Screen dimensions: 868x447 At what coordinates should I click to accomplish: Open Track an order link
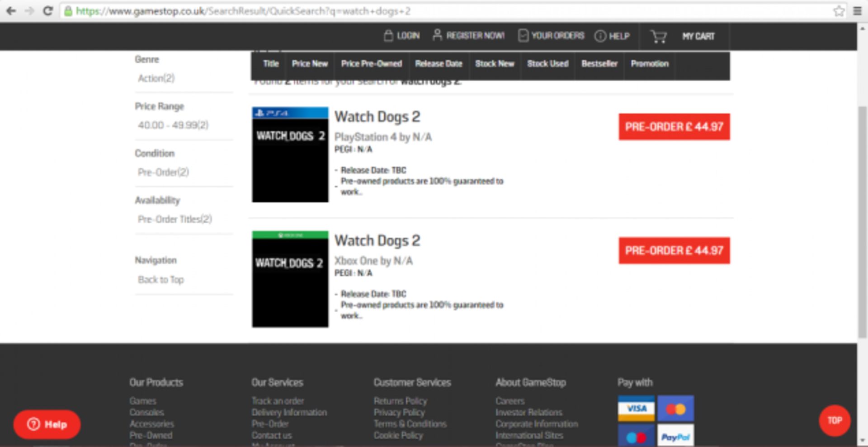point(278,401)
